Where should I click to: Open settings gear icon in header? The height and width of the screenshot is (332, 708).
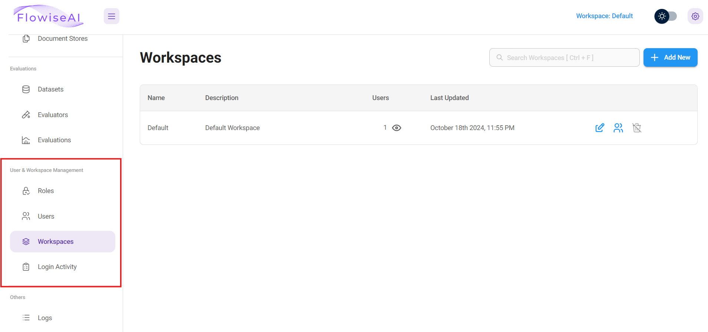[695, 16]
